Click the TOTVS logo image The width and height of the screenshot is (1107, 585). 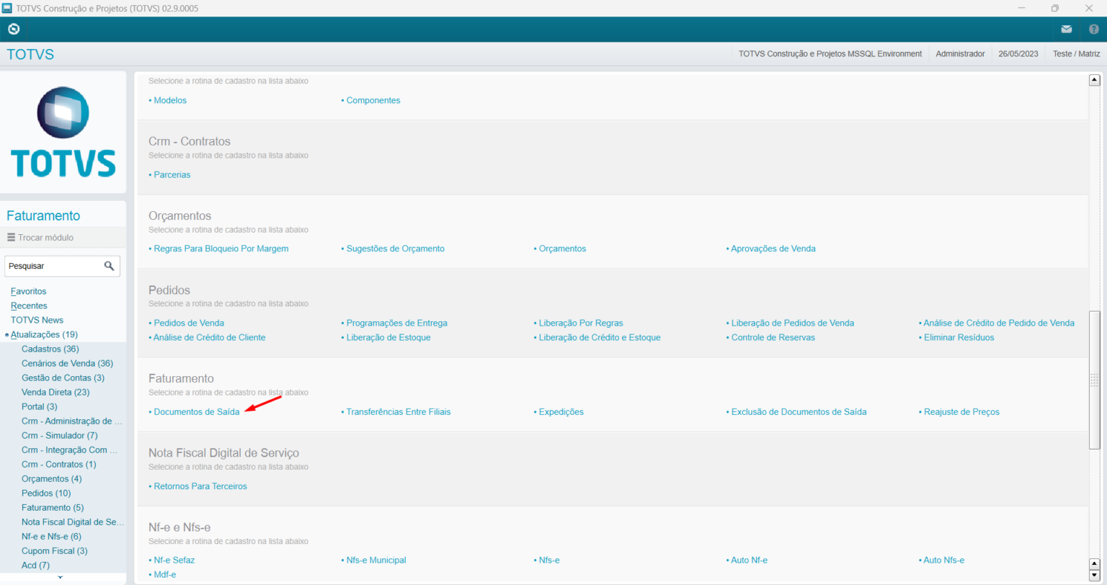pos(63,132)
